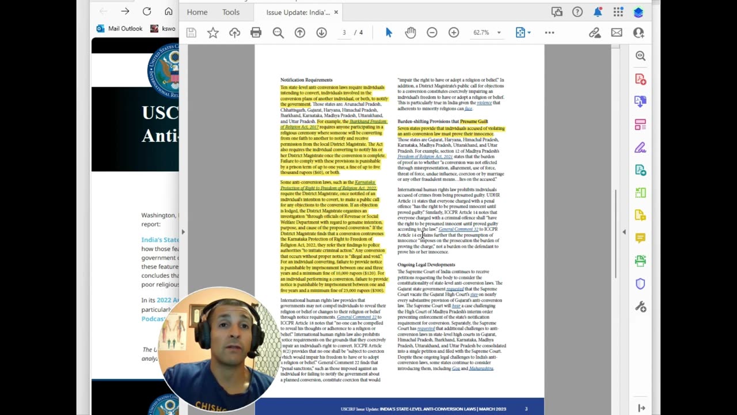Screen dimensions: 737x415
Task: Open yellow Send for Comments tool
Action: tap(640, 216)
